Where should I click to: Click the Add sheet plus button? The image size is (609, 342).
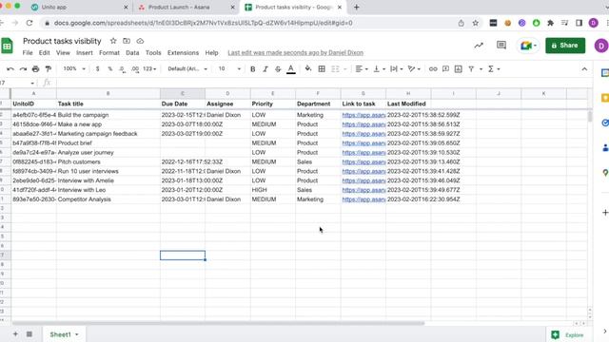[15, 334]
